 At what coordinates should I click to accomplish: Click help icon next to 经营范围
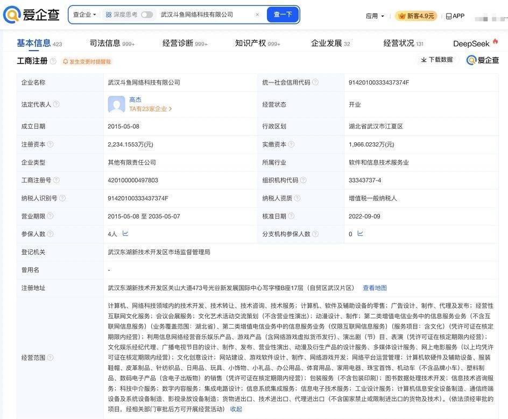pyautogui.click(x=50, y=358)
